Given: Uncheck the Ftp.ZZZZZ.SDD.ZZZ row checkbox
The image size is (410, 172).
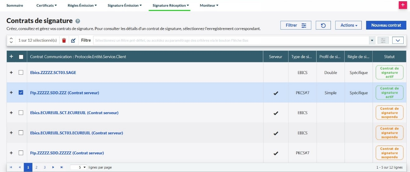Looking at the screenshot, I should point(21,93).
